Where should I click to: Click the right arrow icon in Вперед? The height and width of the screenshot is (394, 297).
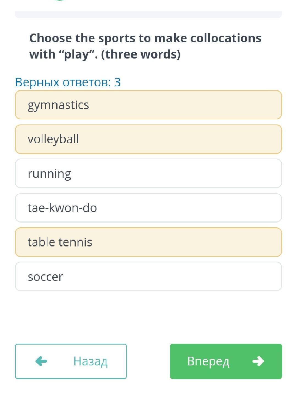(258, 361)
